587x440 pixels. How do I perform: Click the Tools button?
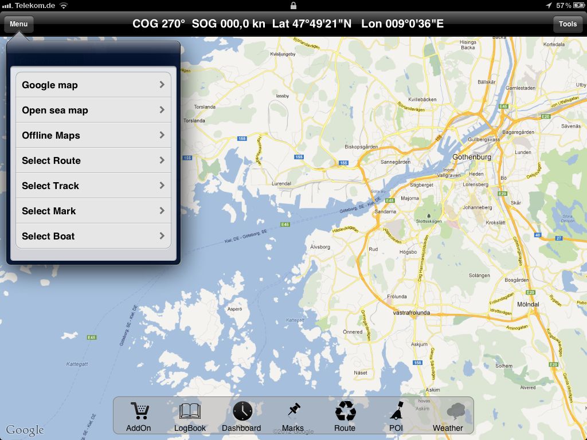(568, 24)
